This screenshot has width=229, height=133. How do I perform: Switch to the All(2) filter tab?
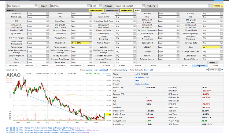[137, 11]
